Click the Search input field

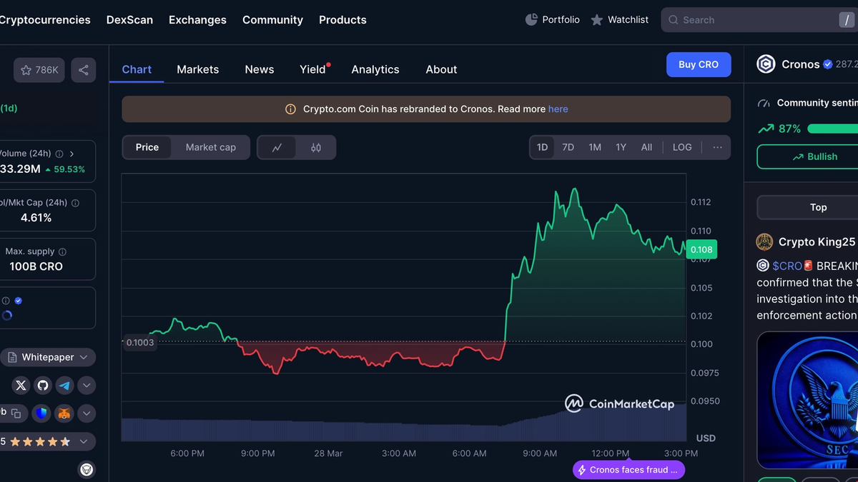click(x=758, y=20)
